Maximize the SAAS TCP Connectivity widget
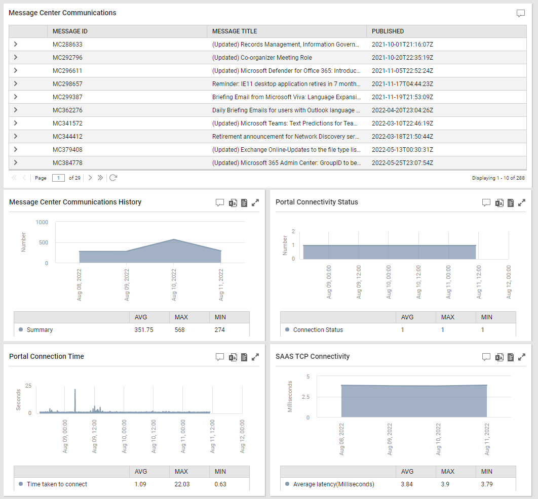The image size is (538, 499). tap(521, 357)
